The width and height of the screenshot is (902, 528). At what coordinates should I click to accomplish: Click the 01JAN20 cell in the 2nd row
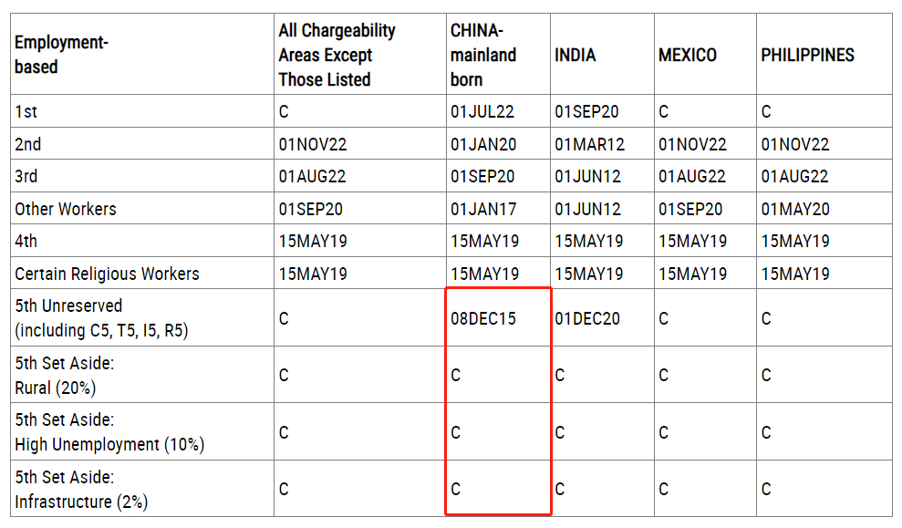483,144
